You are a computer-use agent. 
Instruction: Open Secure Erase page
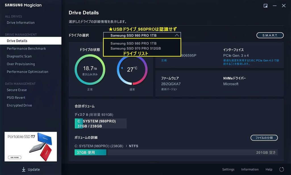tap(17, 90)
